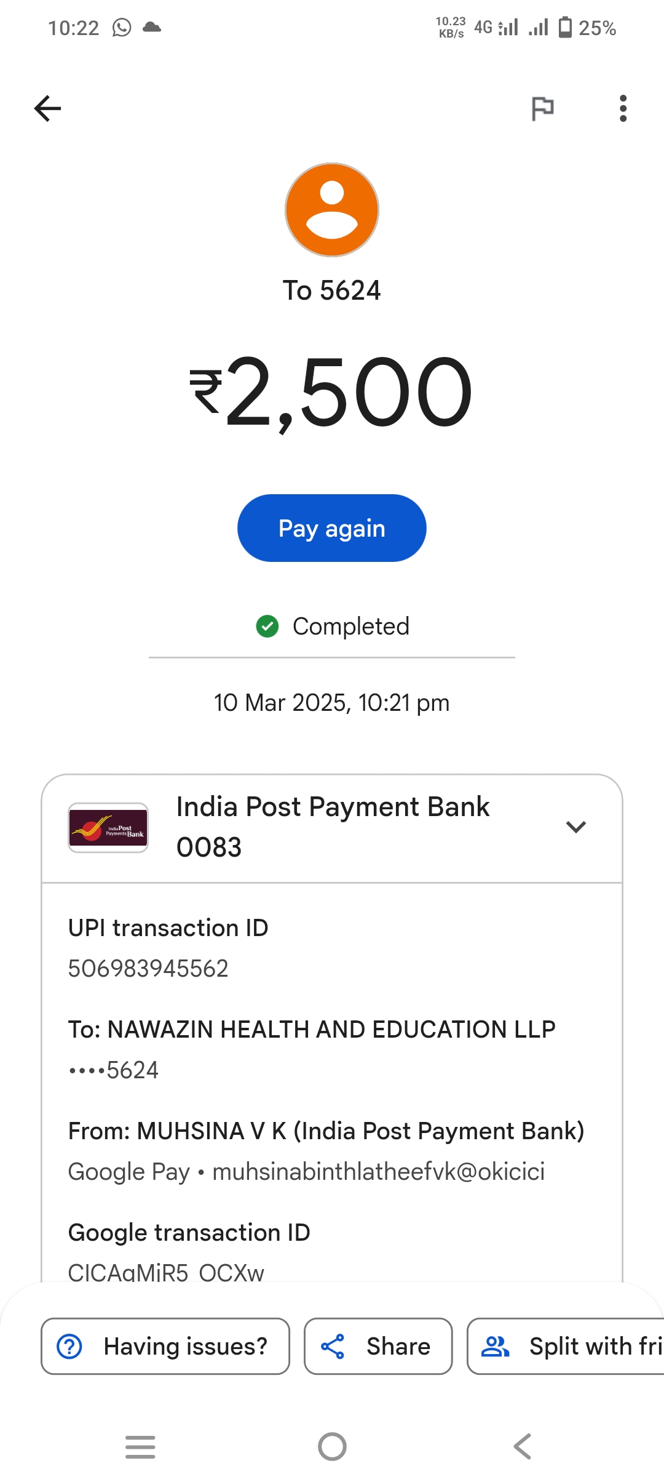Tap the flag report icon
Screen dimensions: 664x1482
tap(542, 109)
